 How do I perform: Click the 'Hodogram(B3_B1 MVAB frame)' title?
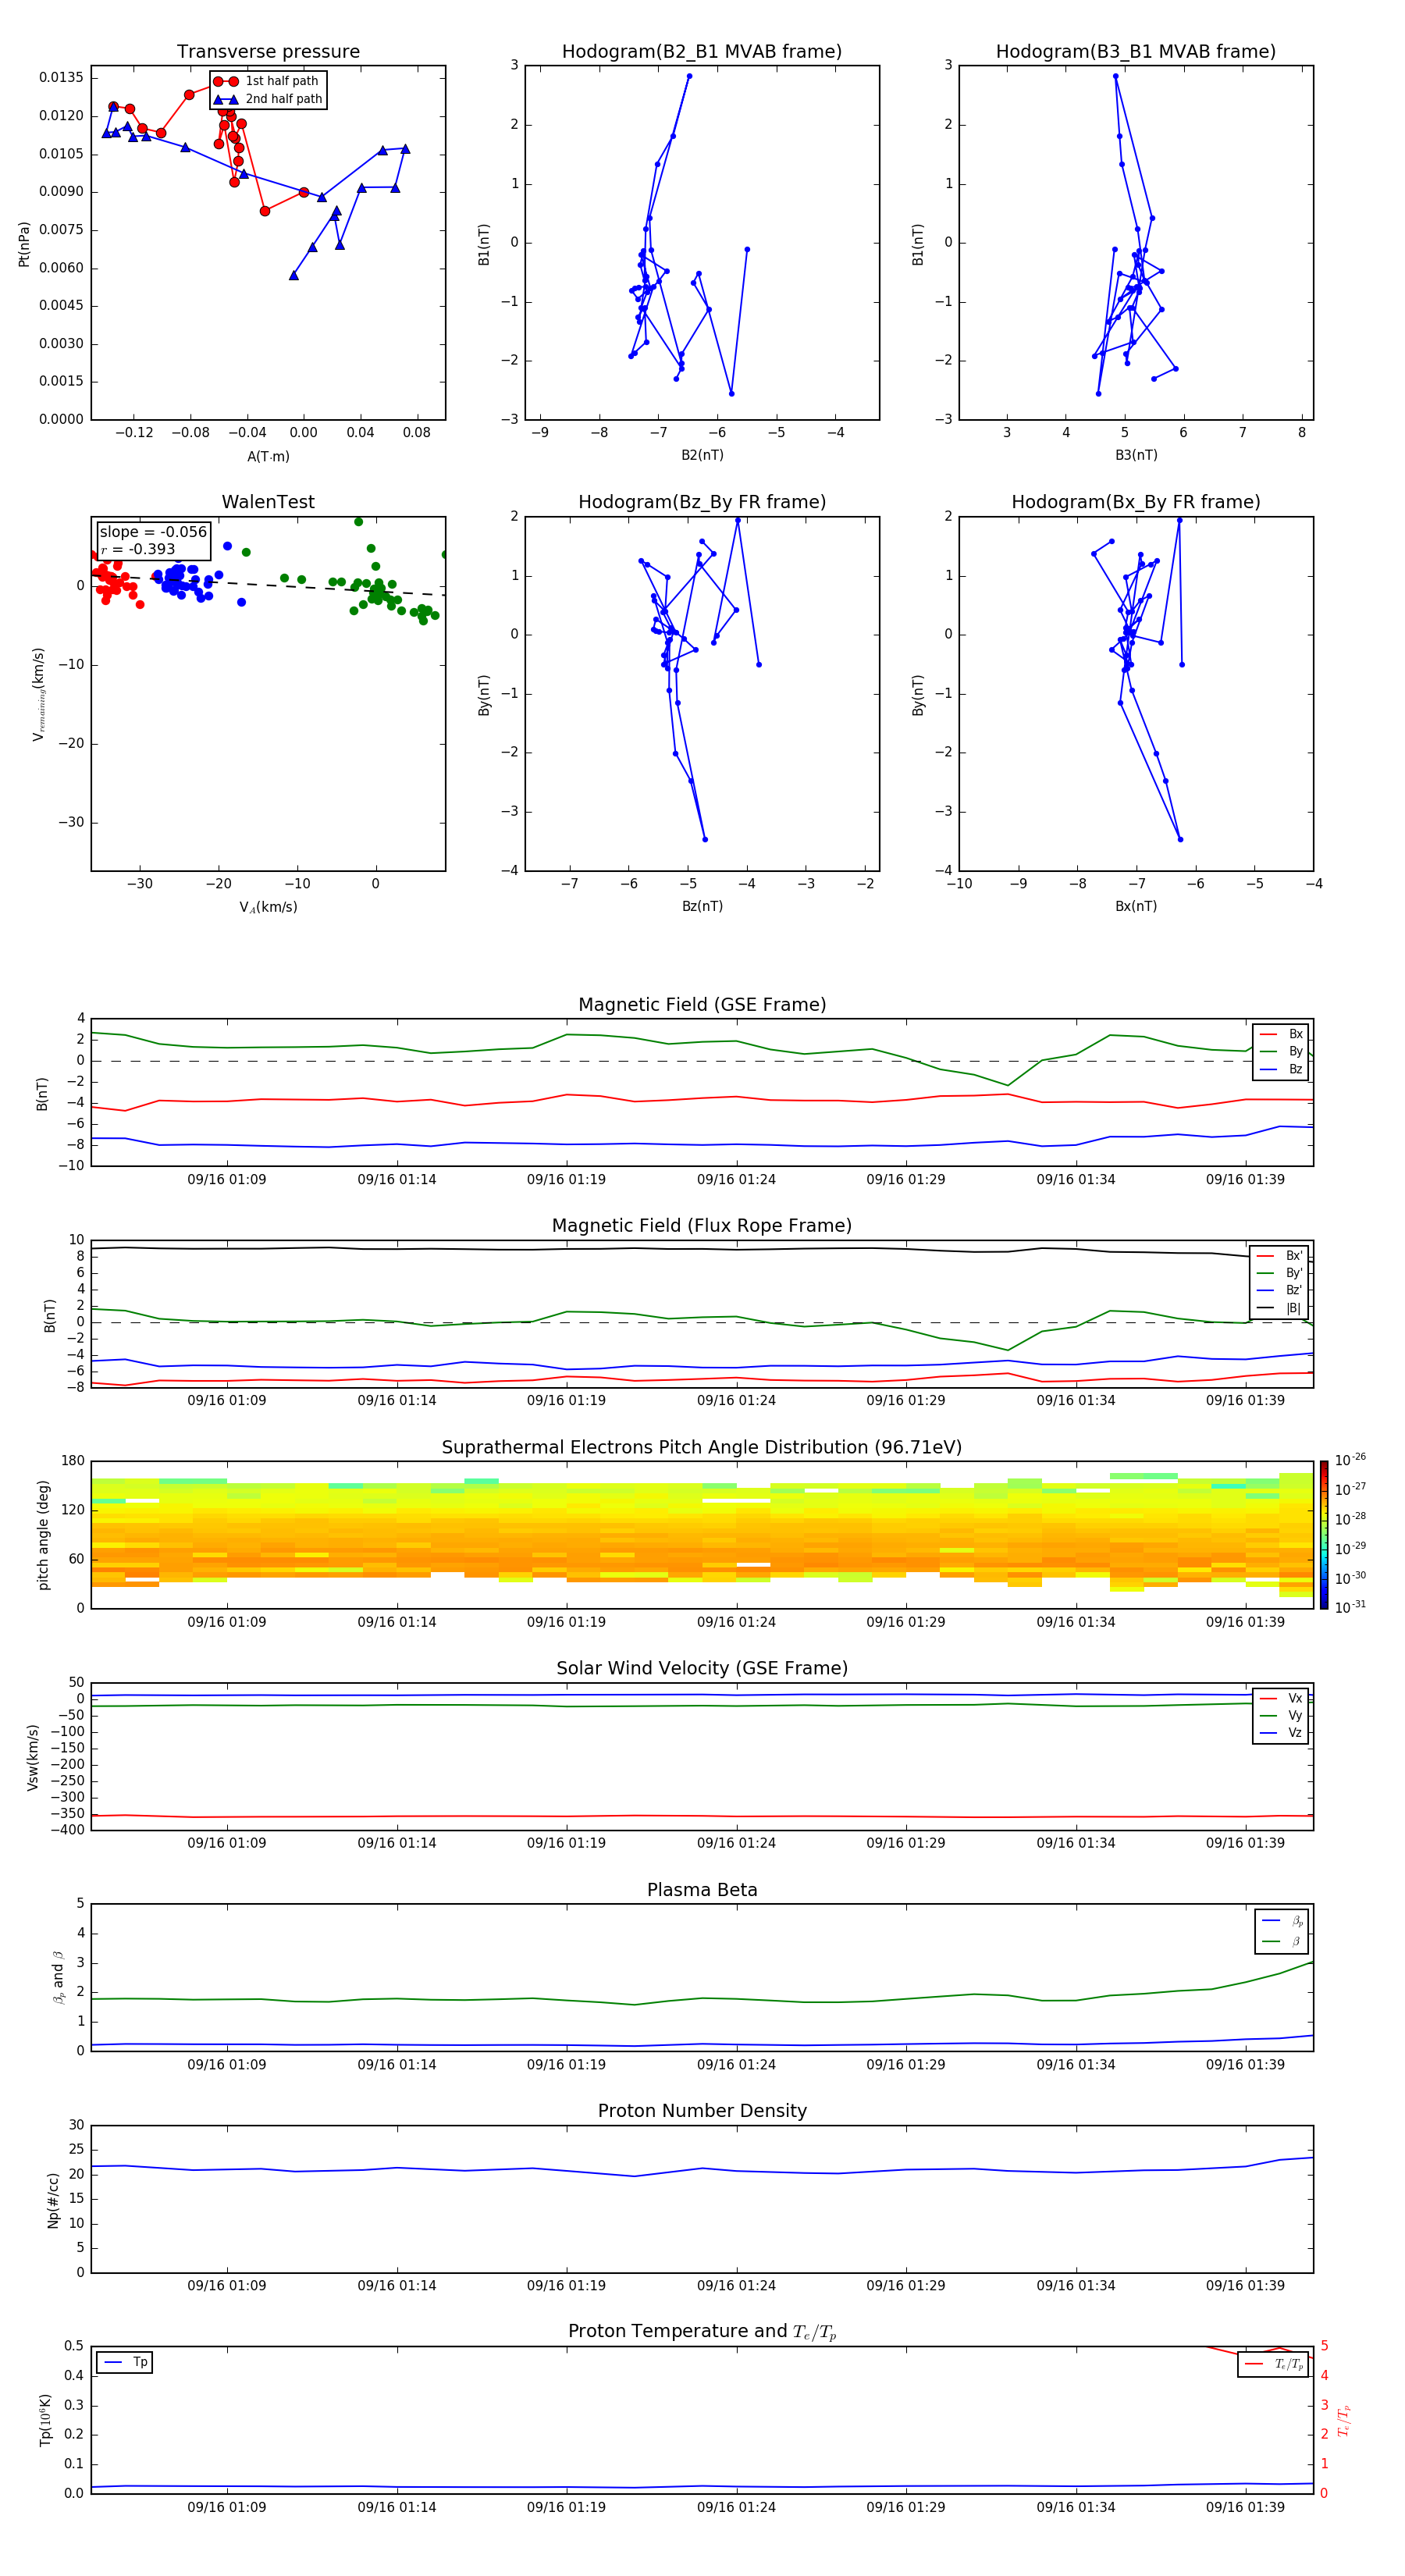[x=1136, y=52]
